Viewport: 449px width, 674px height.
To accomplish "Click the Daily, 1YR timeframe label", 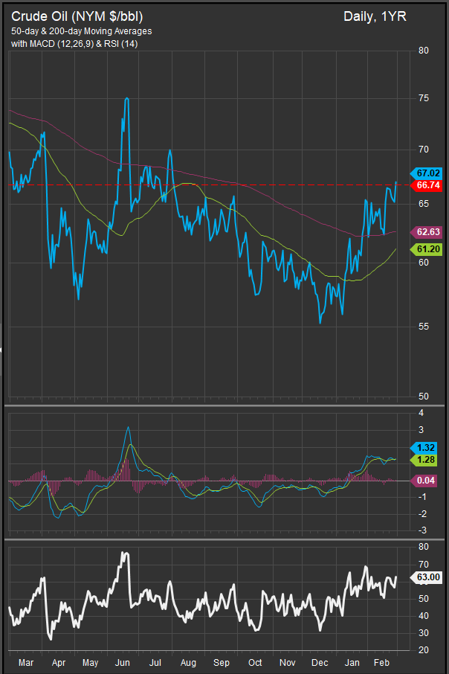I will click(x=375, y=16).
